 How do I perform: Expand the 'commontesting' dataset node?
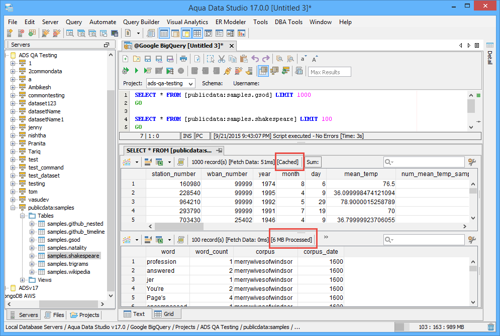pos(13,95)
